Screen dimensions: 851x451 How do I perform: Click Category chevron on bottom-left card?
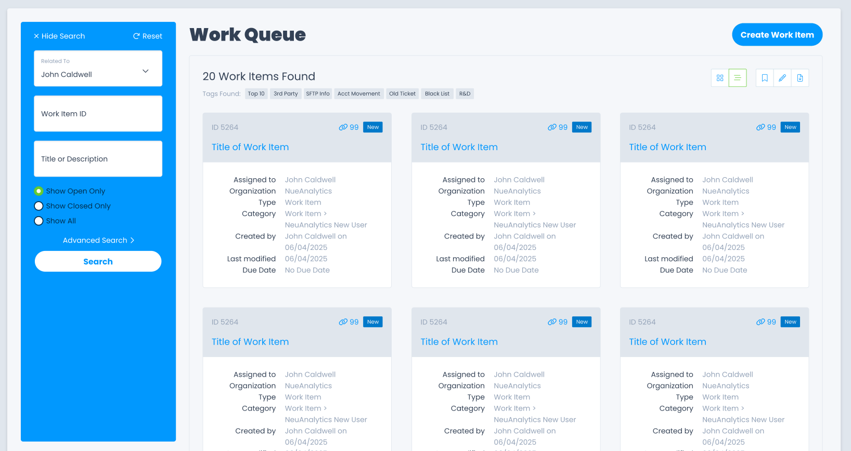(x=326, y=408)
